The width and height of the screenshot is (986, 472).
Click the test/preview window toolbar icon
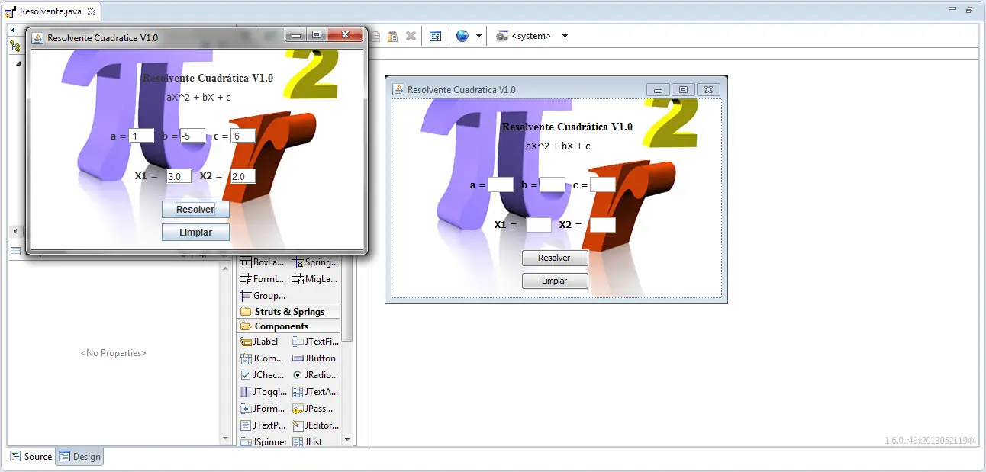pyautogui.click(x=435, y=36)
